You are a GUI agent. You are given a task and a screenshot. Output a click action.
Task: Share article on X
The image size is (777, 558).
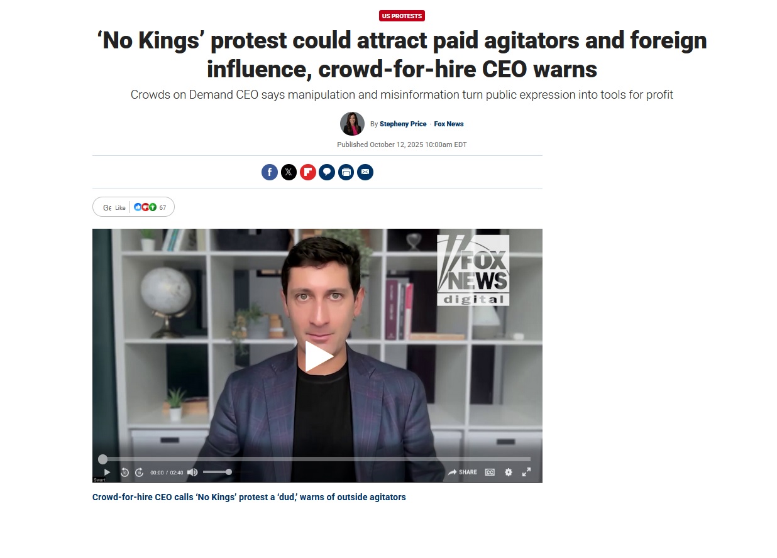click(x=289, y=172)
